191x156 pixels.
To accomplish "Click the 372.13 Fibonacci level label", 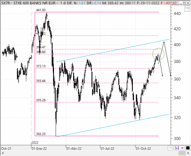I will click(x=41, y=66).
